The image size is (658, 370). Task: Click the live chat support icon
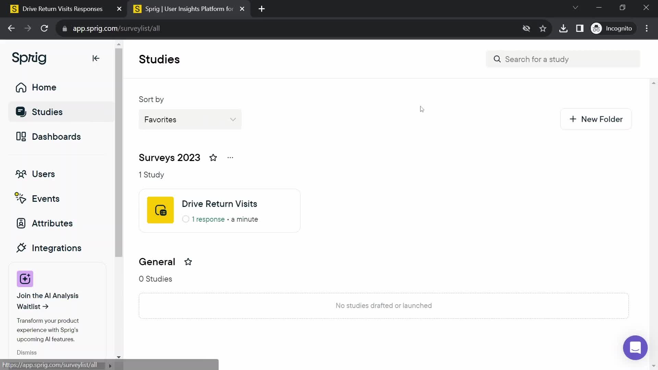635,348
